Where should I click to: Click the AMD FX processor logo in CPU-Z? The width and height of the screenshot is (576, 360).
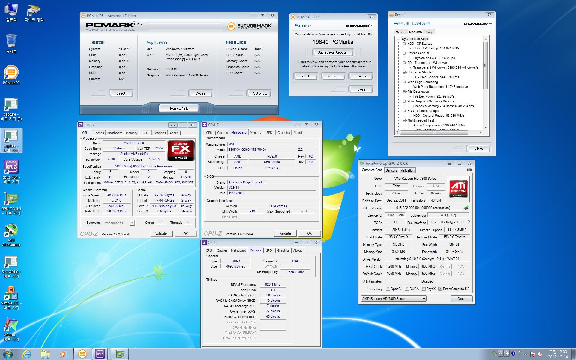(x=181, y=150)
